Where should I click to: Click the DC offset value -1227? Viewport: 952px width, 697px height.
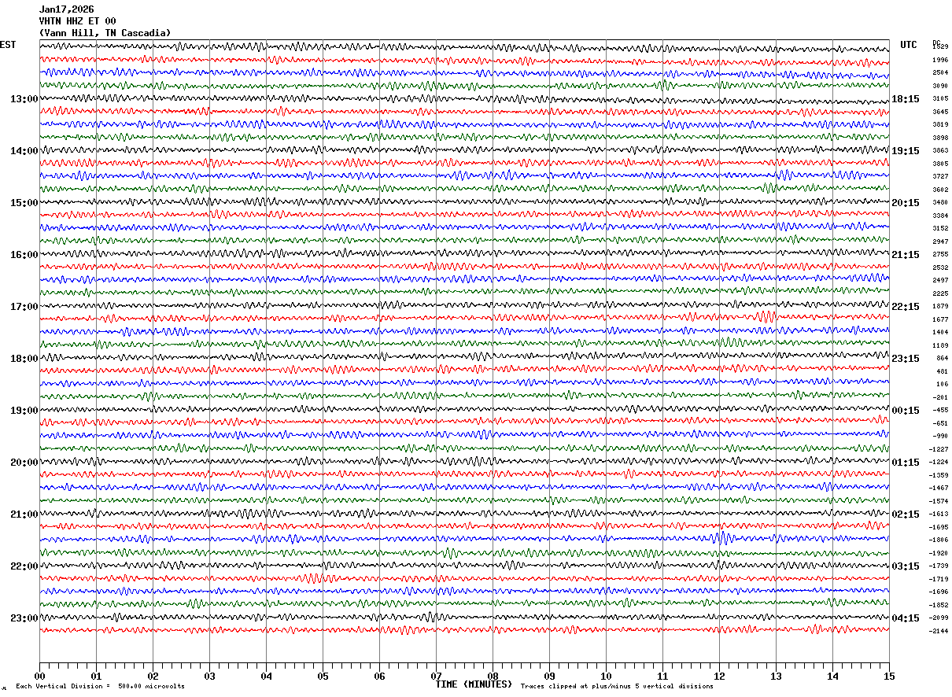click(x=940, y=449)
